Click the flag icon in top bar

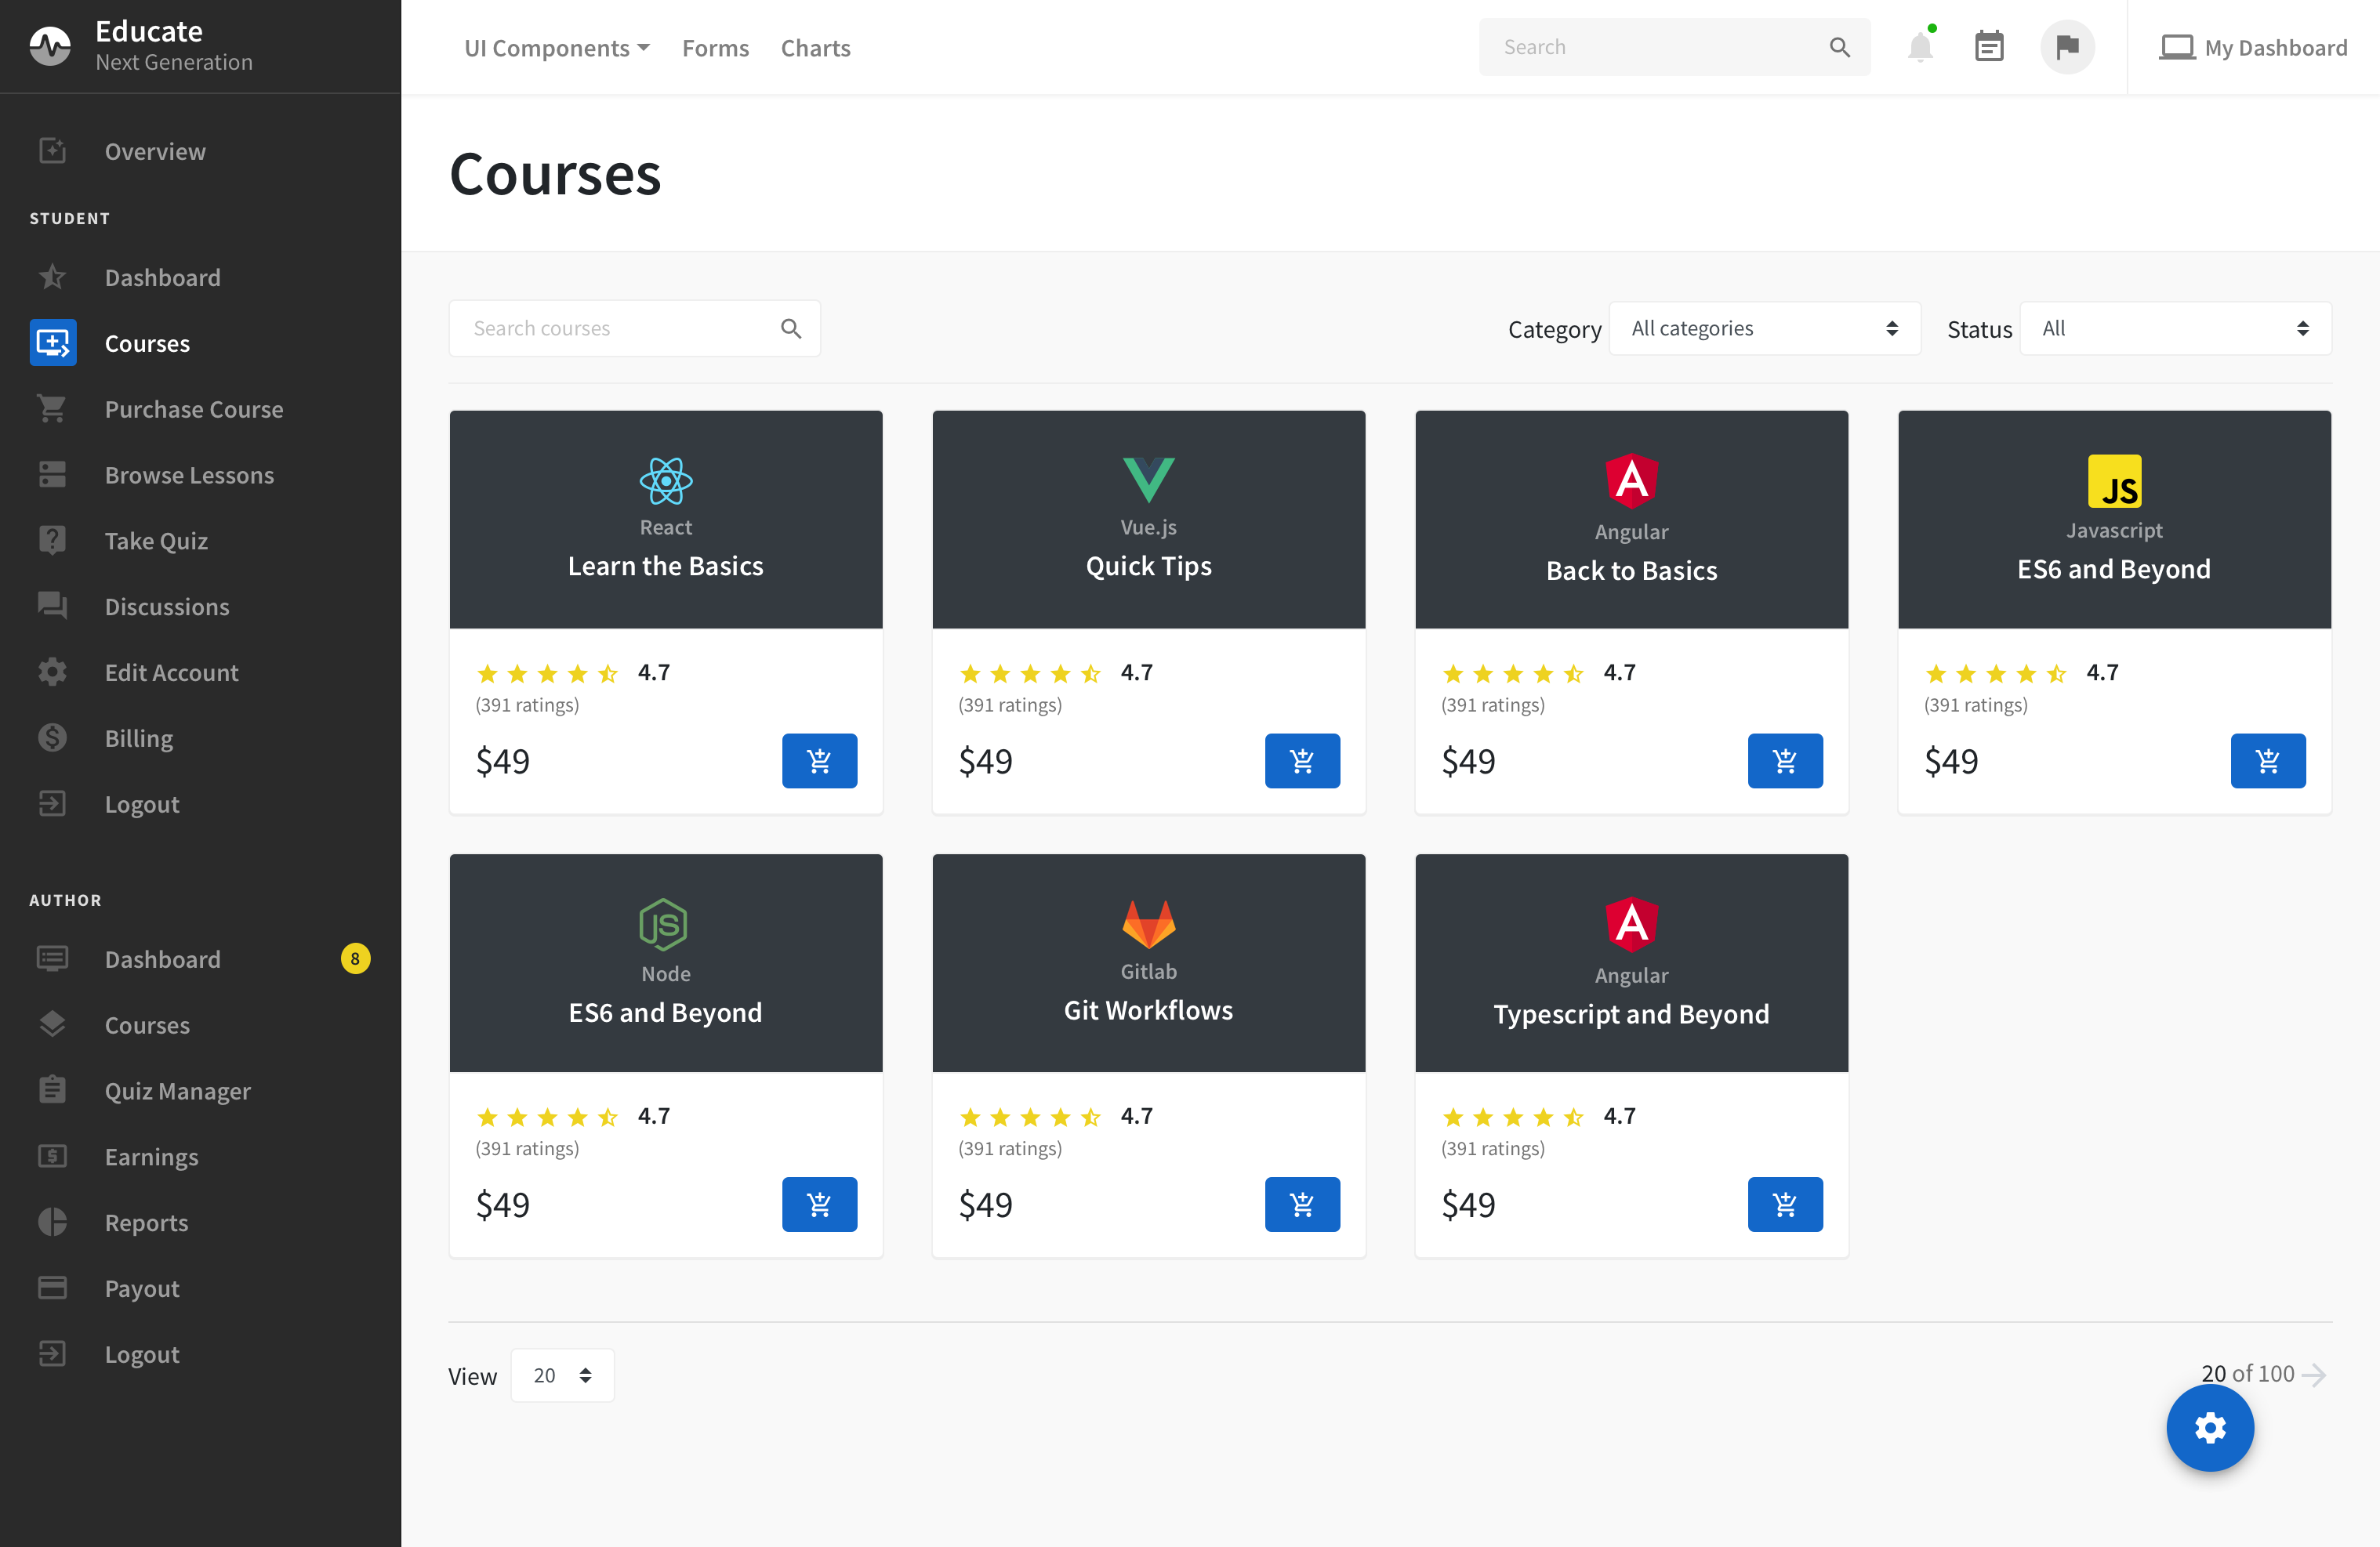pyautogui.click(x=2067, y=47)
